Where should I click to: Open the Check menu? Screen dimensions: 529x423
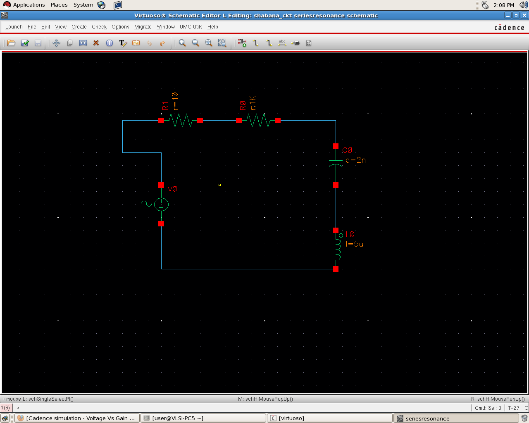99,27
